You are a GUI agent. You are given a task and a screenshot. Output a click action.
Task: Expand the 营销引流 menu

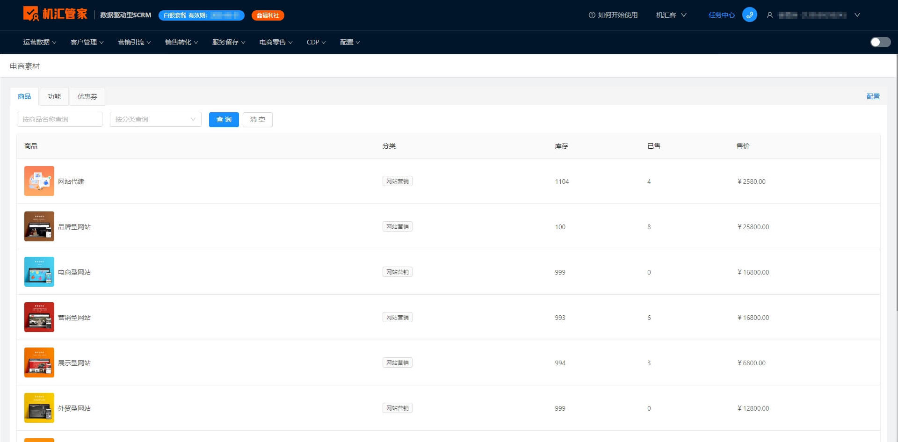click(x=134, y=42)
